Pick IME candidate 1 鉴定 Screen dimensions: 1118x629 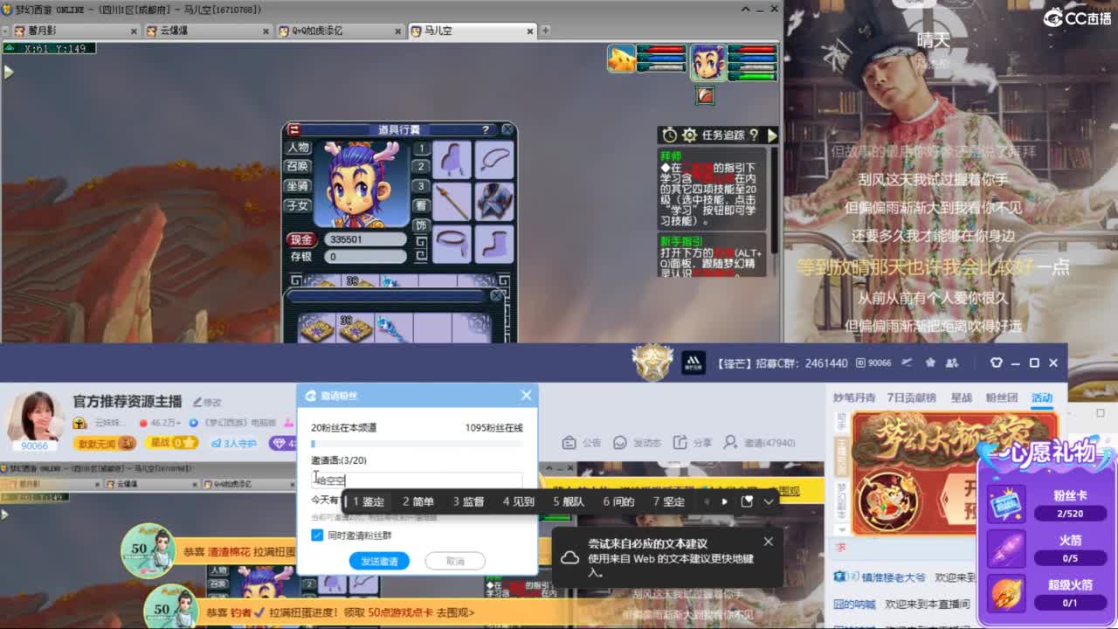(x=369, y=501)
